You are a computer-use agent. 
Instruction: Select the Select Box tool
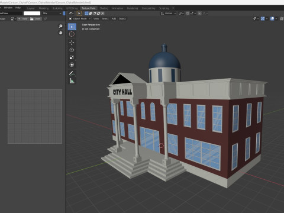coord(72,27)
